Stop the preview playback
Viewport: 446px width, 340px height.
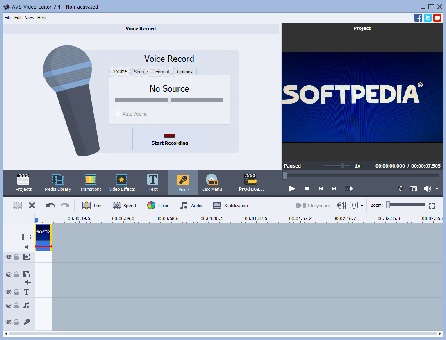click(307, 188)
